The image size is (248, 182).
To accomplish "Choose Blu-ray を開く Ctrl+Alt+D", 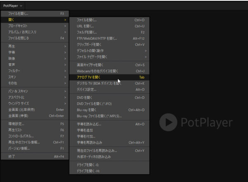I will coord(109,110).
